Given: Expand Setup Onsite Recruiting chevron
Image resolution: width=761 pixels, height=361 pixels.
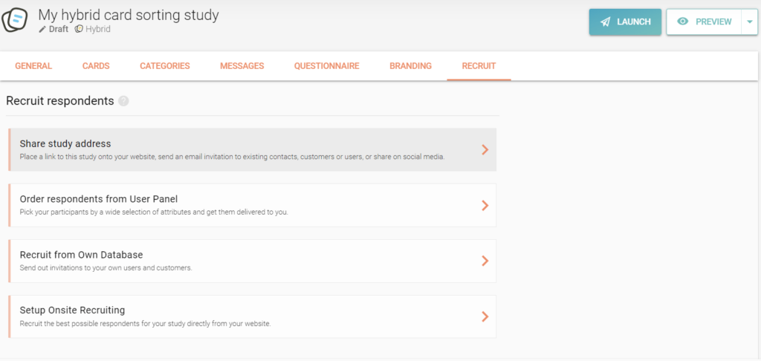Looking at the screenshot, I should click(485, 316).
